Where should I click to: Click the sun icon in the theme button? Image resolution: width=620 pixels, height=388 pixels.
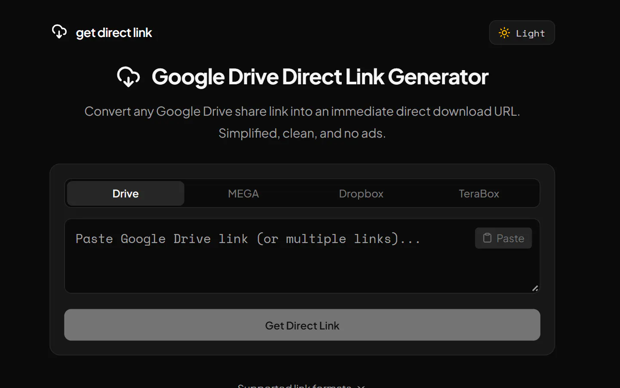504,33
